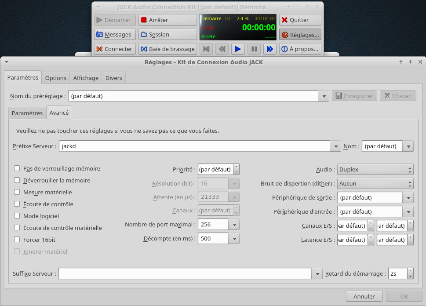This screenshot has height=306, width=426.
Task: Switch to the Options tab
Action: [x=56, y=78]
